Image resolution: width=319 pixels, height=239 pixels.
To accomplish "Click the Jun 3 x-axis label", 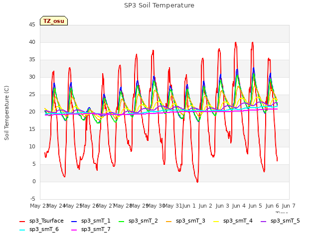I will [222, 206].
